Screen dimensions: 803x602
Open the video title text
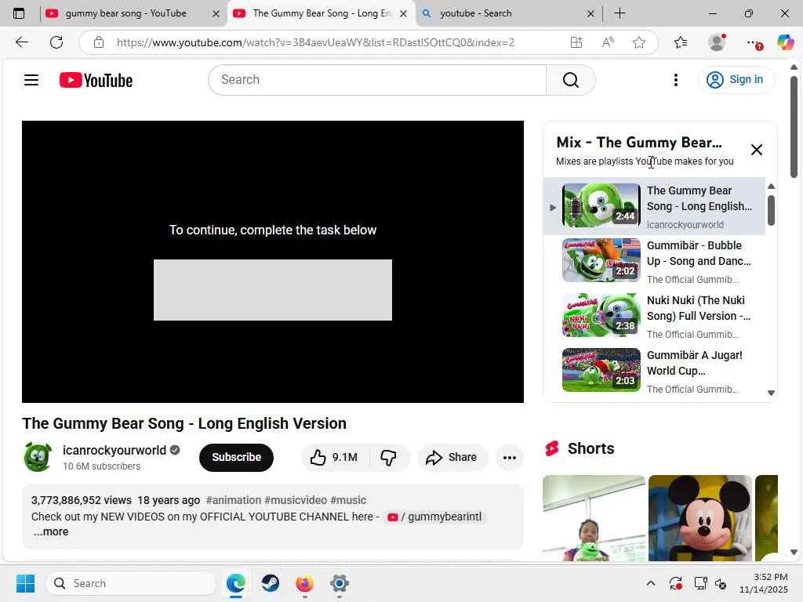click(184, 423)
